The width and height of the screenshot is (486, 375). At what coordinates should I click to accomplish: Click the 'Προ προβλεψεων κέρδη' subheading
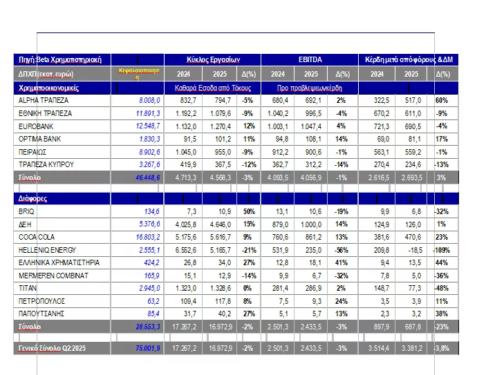coord(309,88)
